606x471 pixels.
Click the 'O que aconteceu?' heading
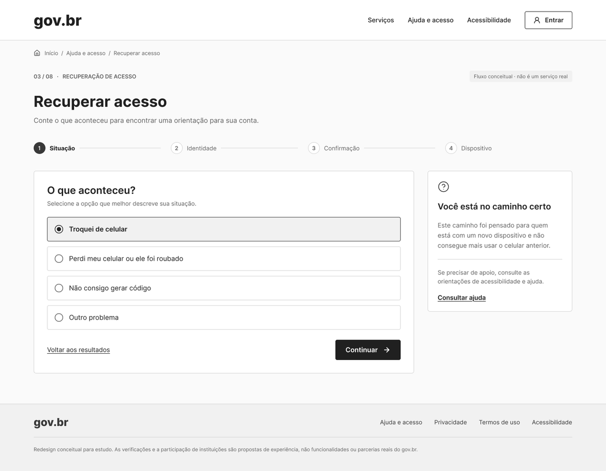tap(91, 190)
